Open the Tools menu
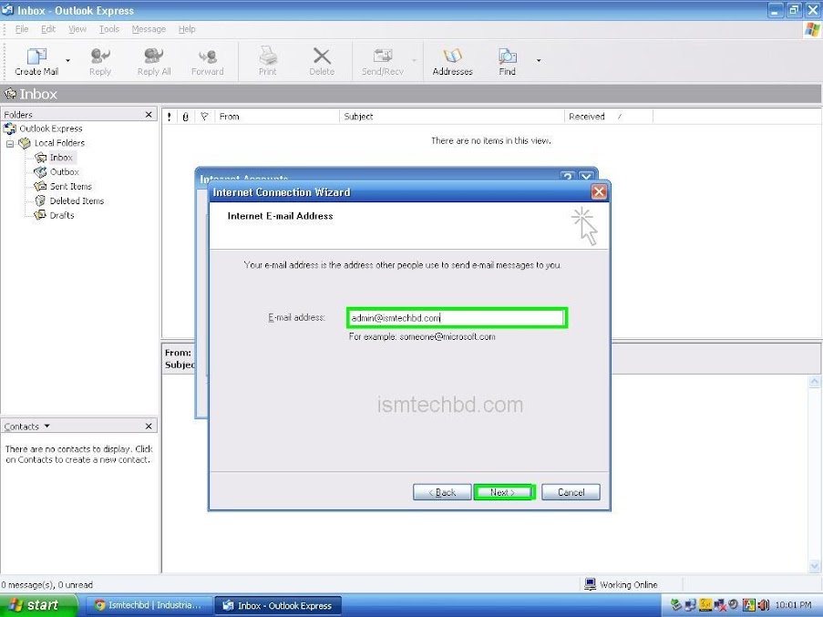This screenshot has height=617, width=823. [x=108, y=29]
